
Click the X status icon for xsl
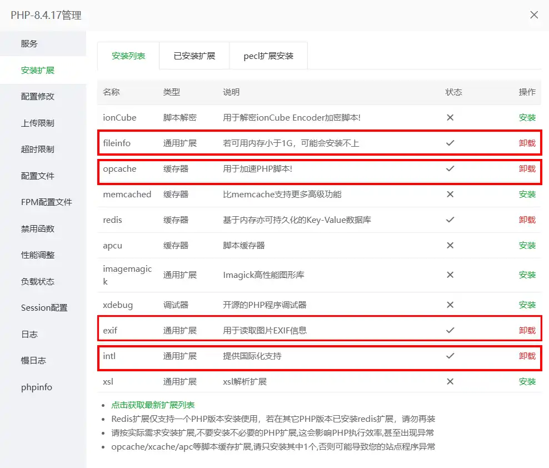coord(450,382)
